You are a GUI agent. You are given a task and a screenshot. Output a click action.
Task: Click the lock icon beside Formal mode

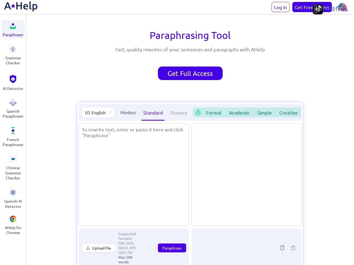click(198, 112)
